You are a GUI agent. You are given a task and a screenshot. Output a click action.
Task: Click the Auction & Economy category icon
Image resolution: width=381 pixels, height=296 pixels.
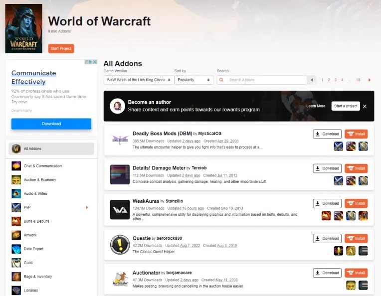click(x=16, y=180)
